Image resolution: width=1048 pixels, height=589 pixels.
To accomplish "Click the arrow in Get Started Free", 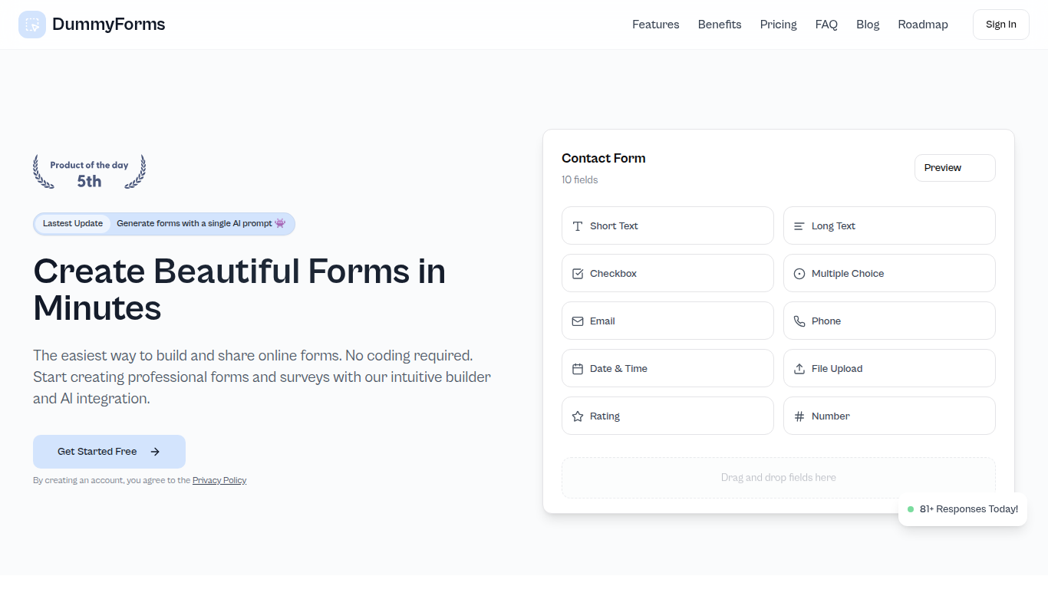I will (155, 452).
